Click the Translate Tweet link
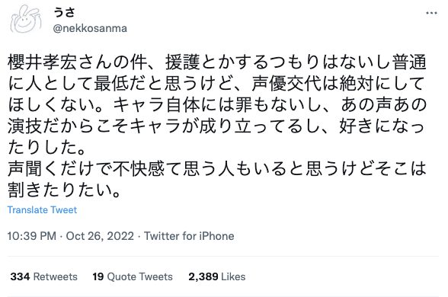 [x=42, y=210]
